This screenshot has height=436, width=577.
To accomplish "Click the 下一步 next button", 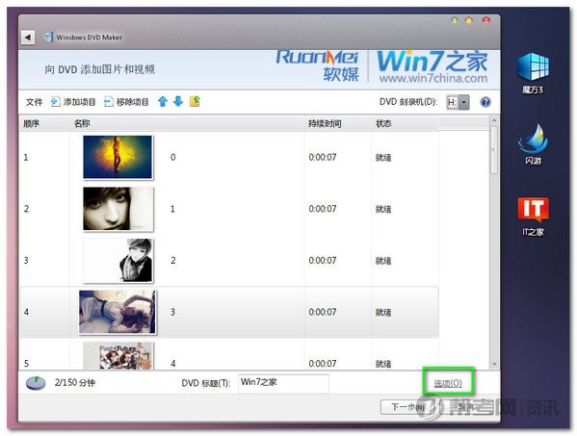I will coord(406,407).
